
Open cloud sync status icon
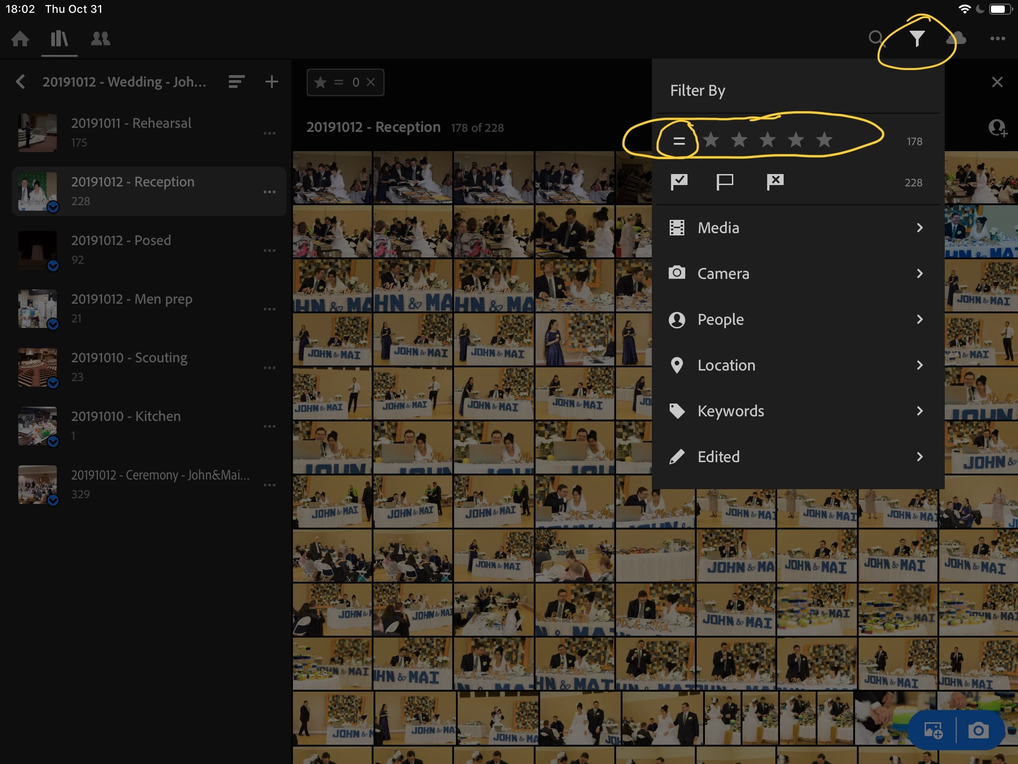click(x=956, y=38)
